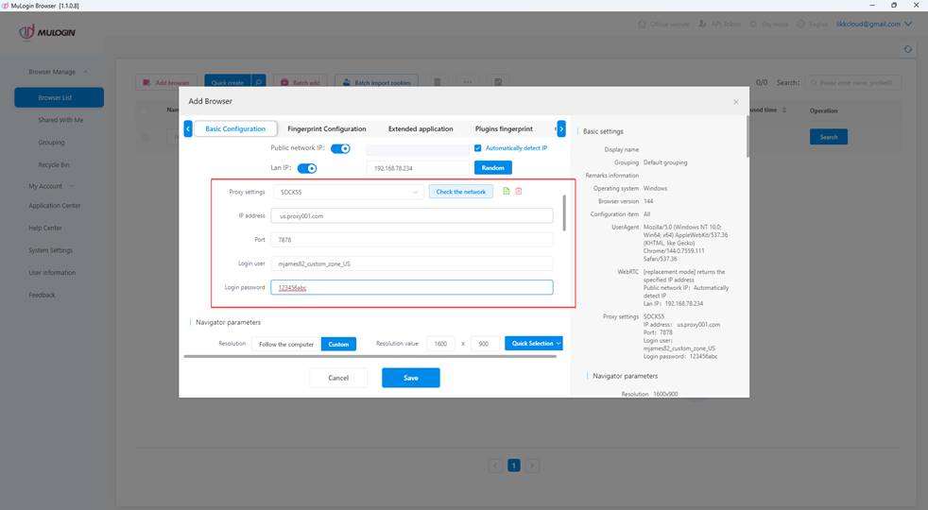This screenshot has height=510, width=928.
Task: Click the magnifier icon beside Quick create
Action: (x=259, y=82)
